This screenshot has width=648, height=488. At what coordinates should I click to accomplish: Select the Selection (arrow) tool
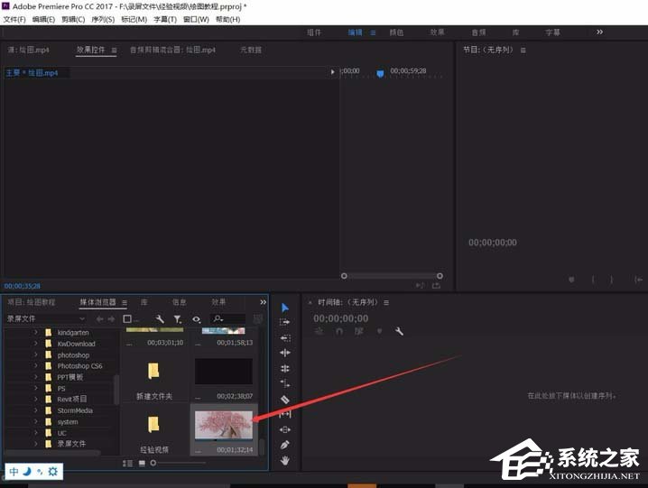284,308
